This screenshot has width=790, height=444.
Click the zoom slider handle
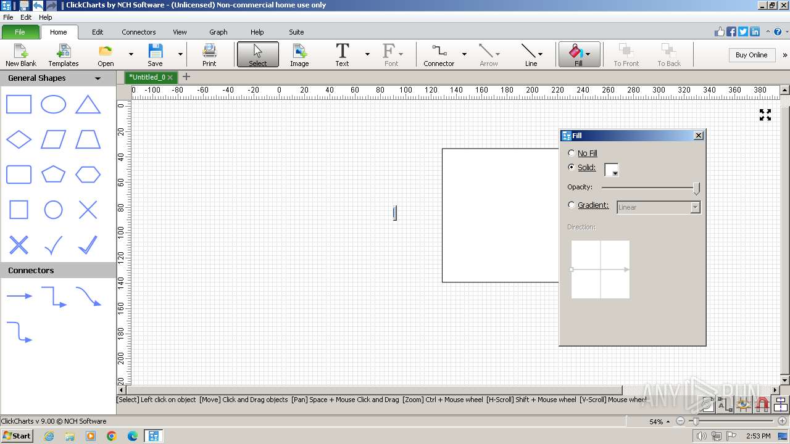click(x=696, y=421)
